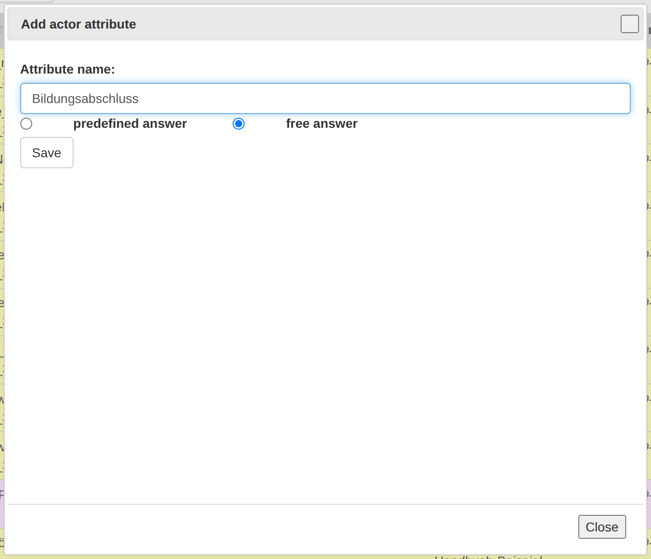Screen dimensions: 651x559
Task: Click the Attribute name input field
Action: point(325,98)
